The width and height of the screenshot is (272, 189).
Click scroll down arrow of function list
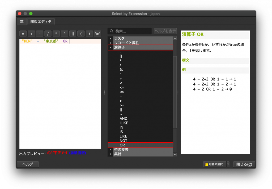point(175,154)
